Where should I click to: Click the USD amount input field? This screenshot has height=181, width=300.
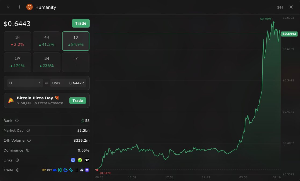click(68, 83)
